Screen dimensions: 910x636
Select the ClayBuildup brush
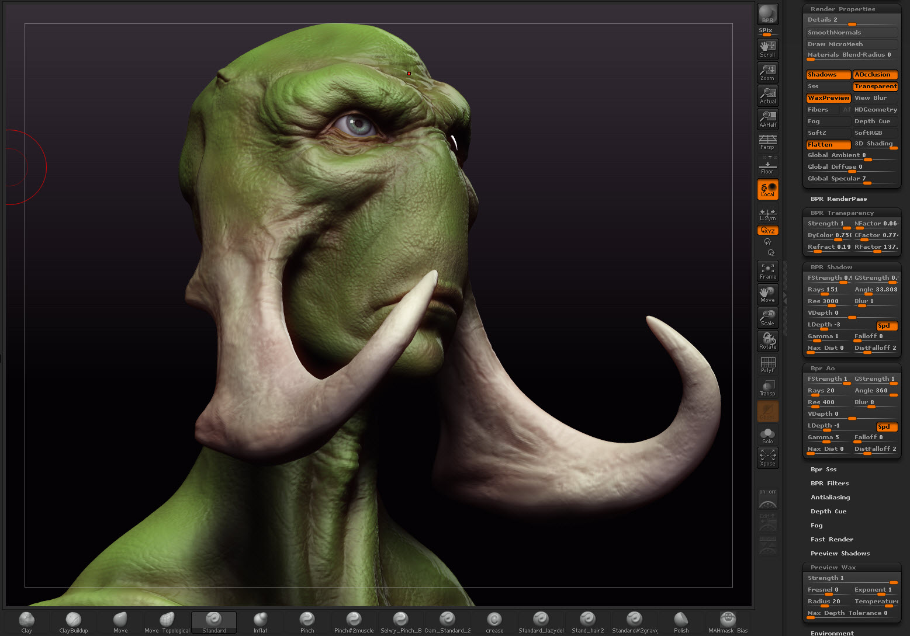pyautogui.click(x=74, y=623)
